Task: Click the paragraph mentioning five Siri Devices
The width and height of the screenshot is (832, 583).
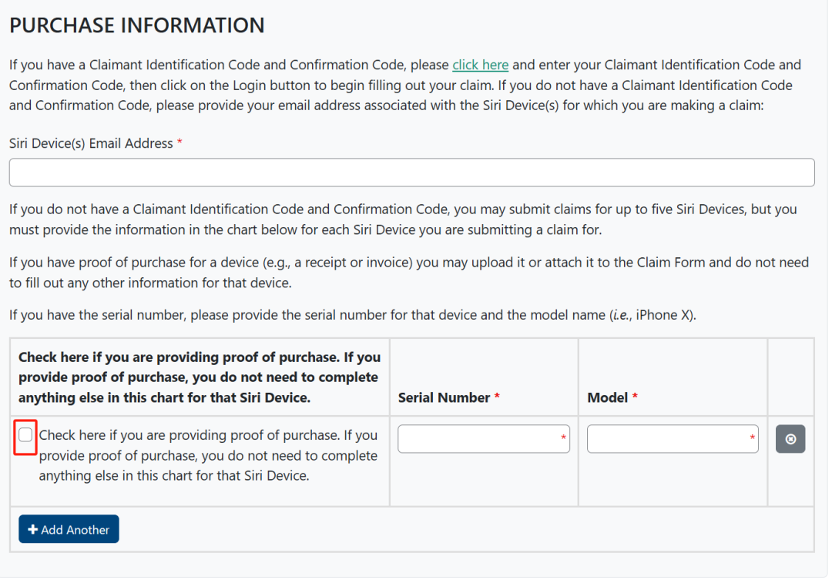Action: 402,219
